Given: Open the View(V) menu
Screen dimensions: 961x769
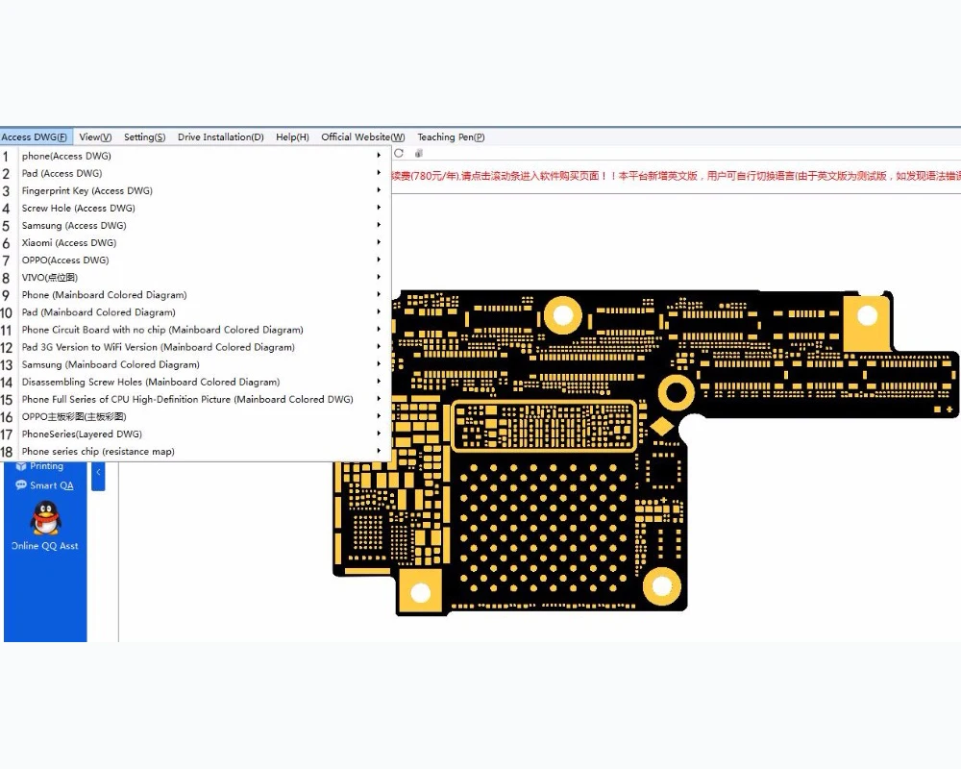Looking at the screenshot, I should 95,136.
